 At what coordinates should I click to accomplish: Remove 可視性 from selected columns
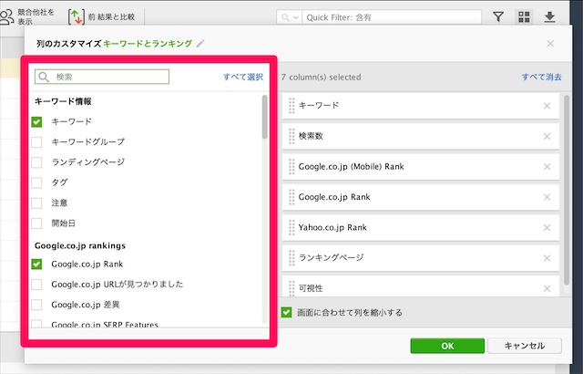click(547, 288)
